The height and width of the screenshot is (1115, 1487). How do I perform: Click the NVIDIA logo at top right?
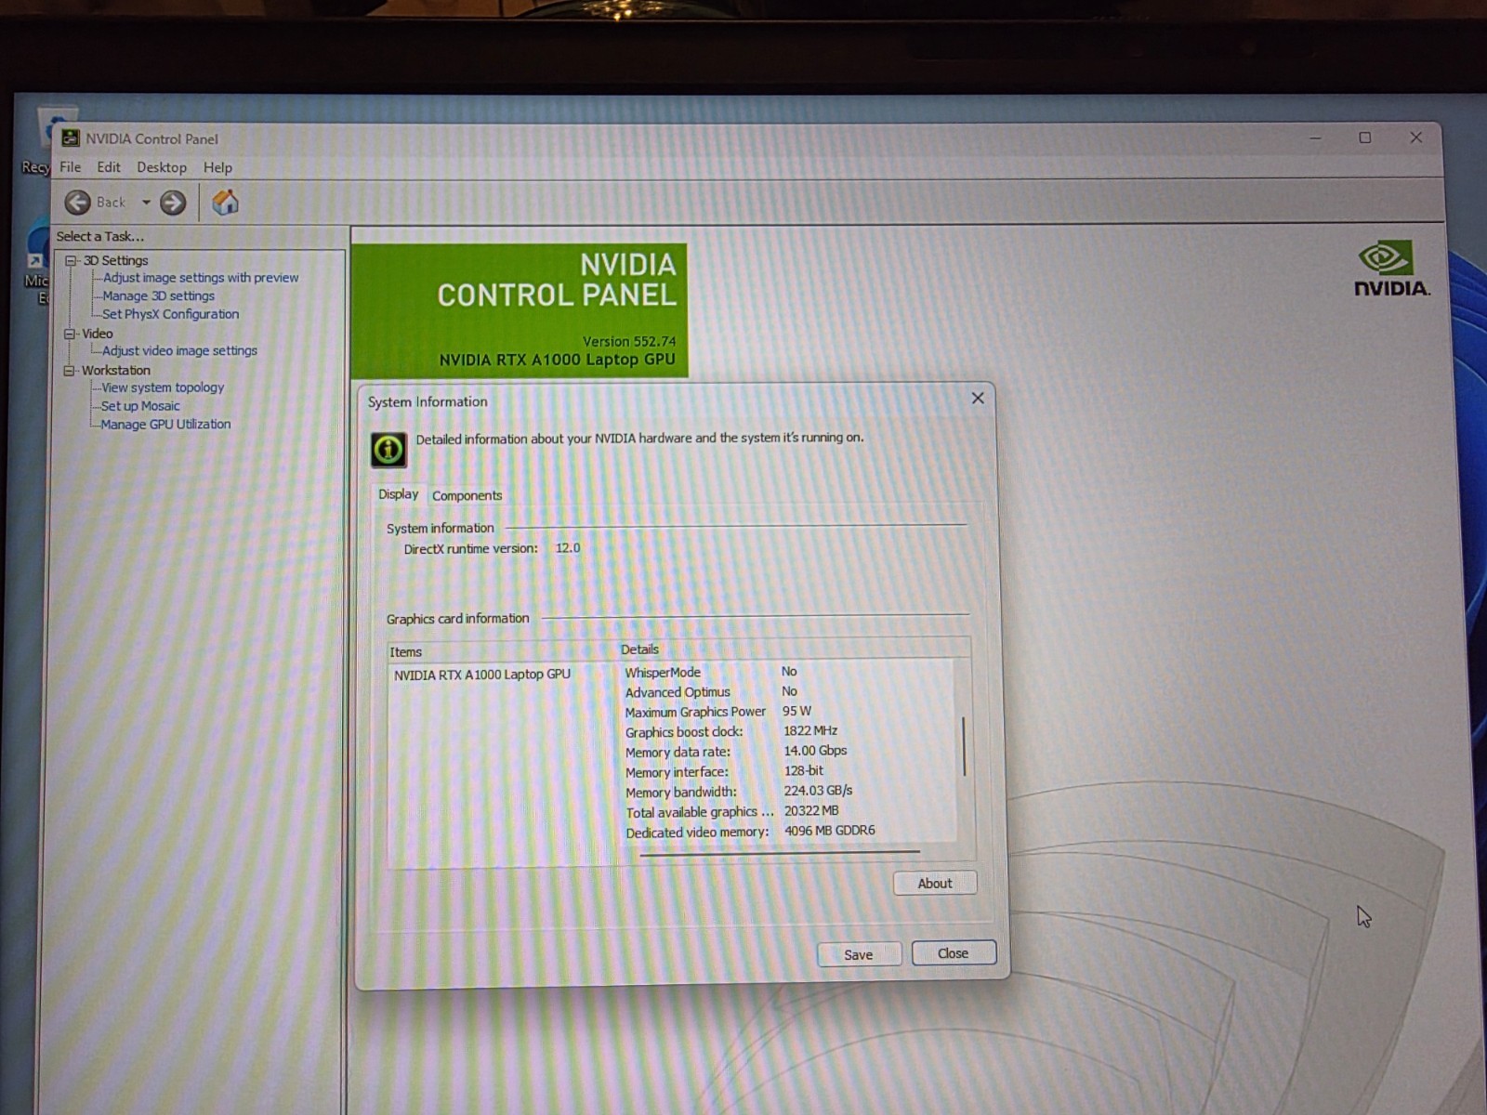[1391, 269]
